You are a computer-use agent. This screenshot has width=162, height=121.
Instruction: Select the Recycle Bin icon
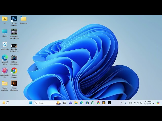(5, 45)
